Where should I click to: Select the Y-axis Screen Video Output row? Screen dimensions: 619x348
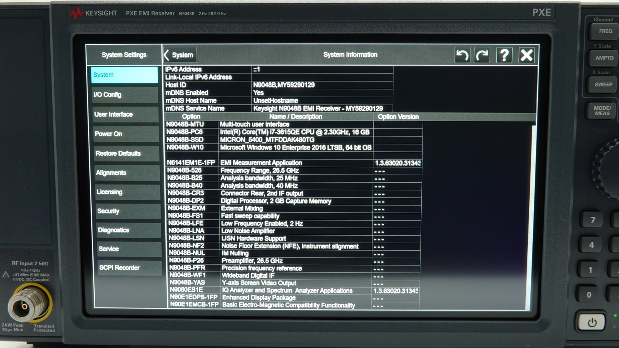coord(294,283)
